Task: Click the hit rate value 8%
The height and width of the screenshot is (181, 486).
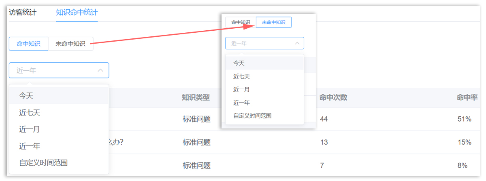Action: click(x=462, y=166)
